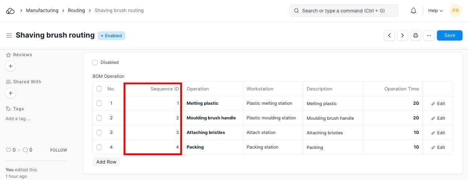Navigate to Manufacturing breadcrumb
Screen dimensions: 468x180
(42, 11)
